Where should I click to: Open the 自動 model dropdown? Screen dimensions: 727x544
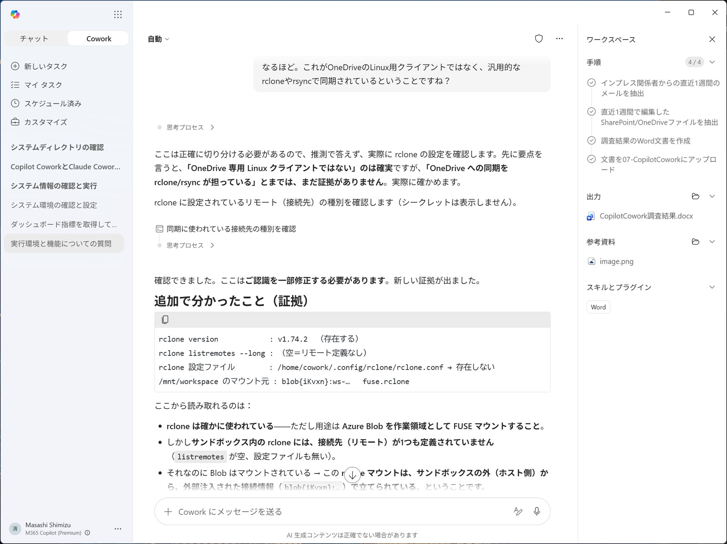pyautogui.click(x=158, y=39)
